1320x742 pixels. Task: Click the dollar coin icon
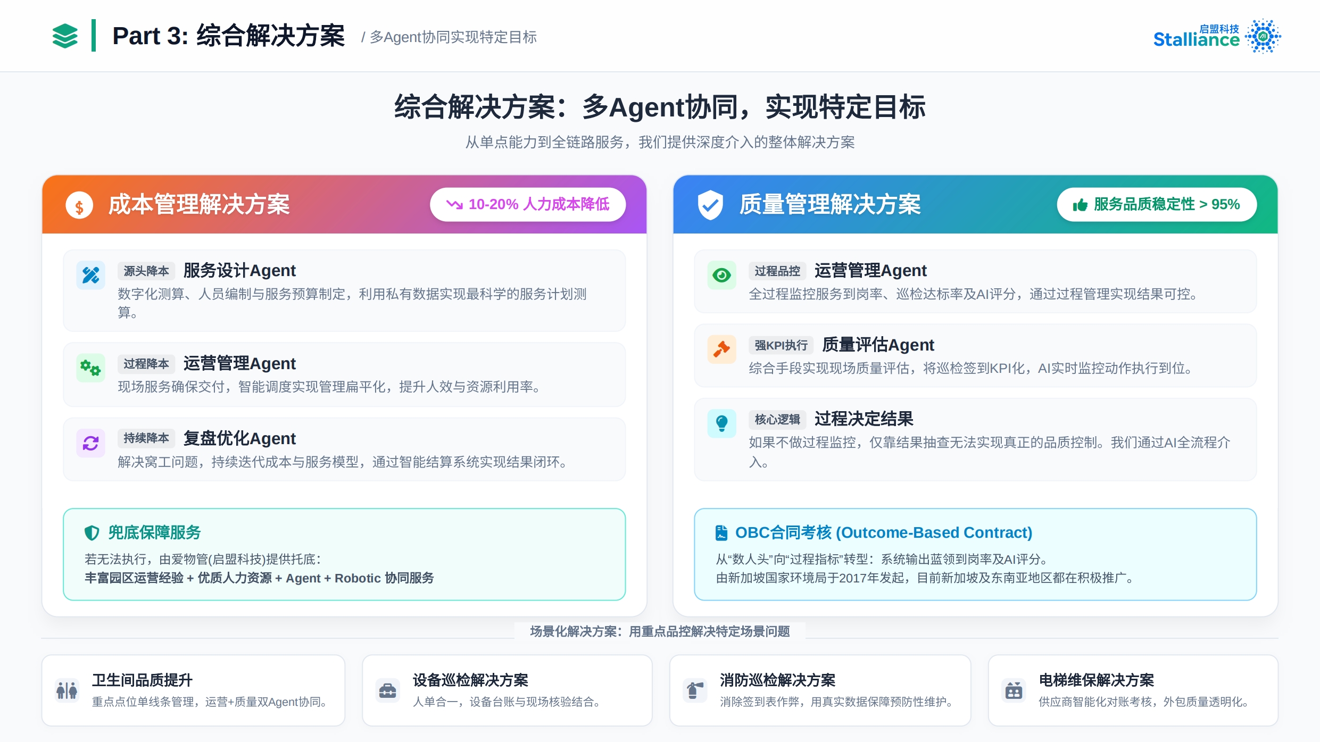79,206
